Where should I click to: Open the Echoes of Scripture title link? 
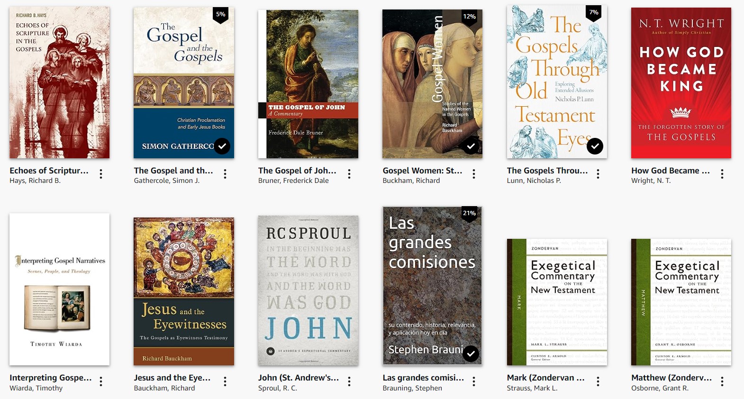coord(49,171)
